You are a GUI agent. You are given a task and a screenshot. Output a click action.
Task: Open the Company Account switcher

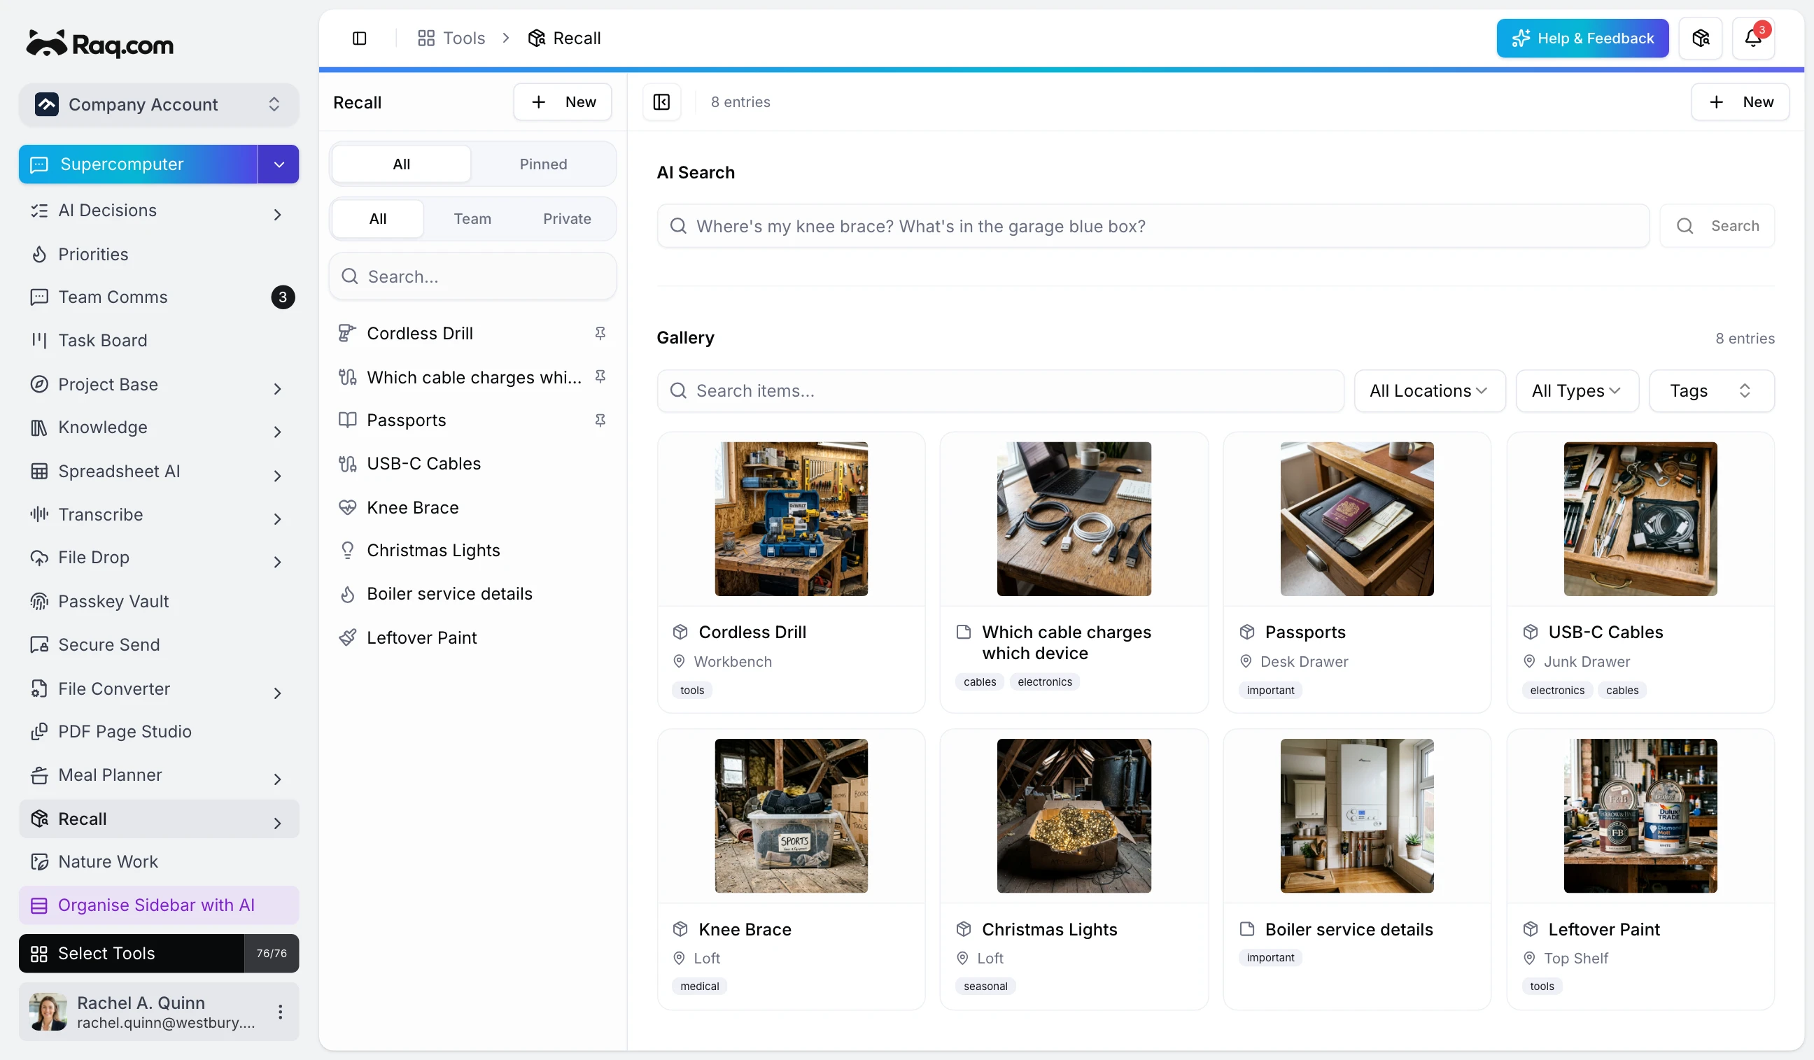[158, 104]
